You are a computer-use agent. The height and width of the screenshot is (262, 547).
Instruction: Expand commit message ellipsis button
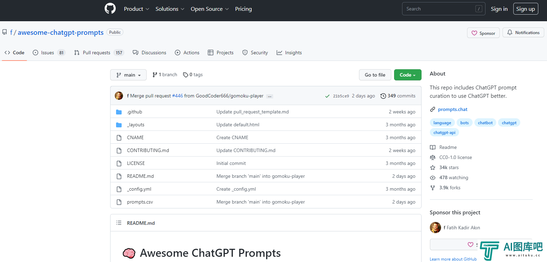click(x=270, y=96)
